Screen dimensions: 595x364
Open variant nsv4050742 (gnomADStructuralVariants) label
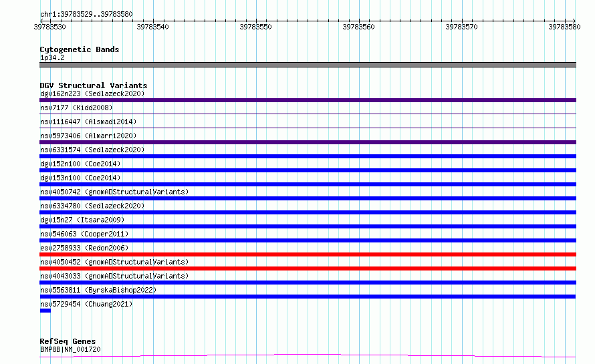coord(114,192)
